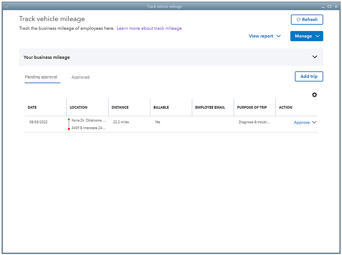Click the Add trip button
Screen dimensions: 342x255
click(308, 76)
